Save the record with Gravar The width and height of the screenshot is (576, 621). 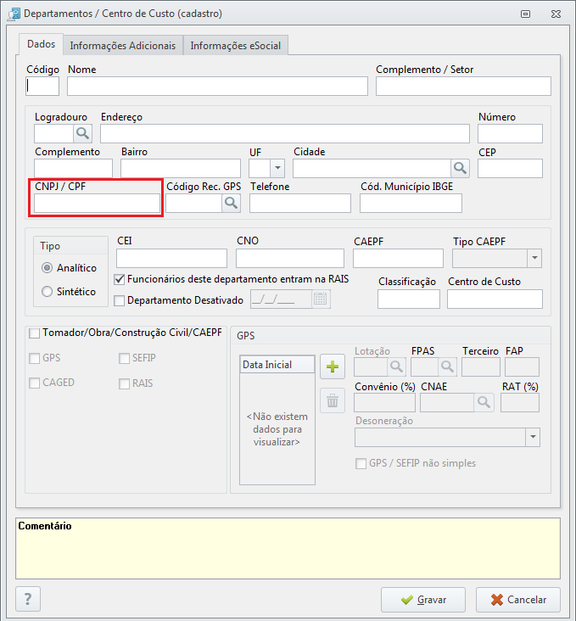(423, 600)
